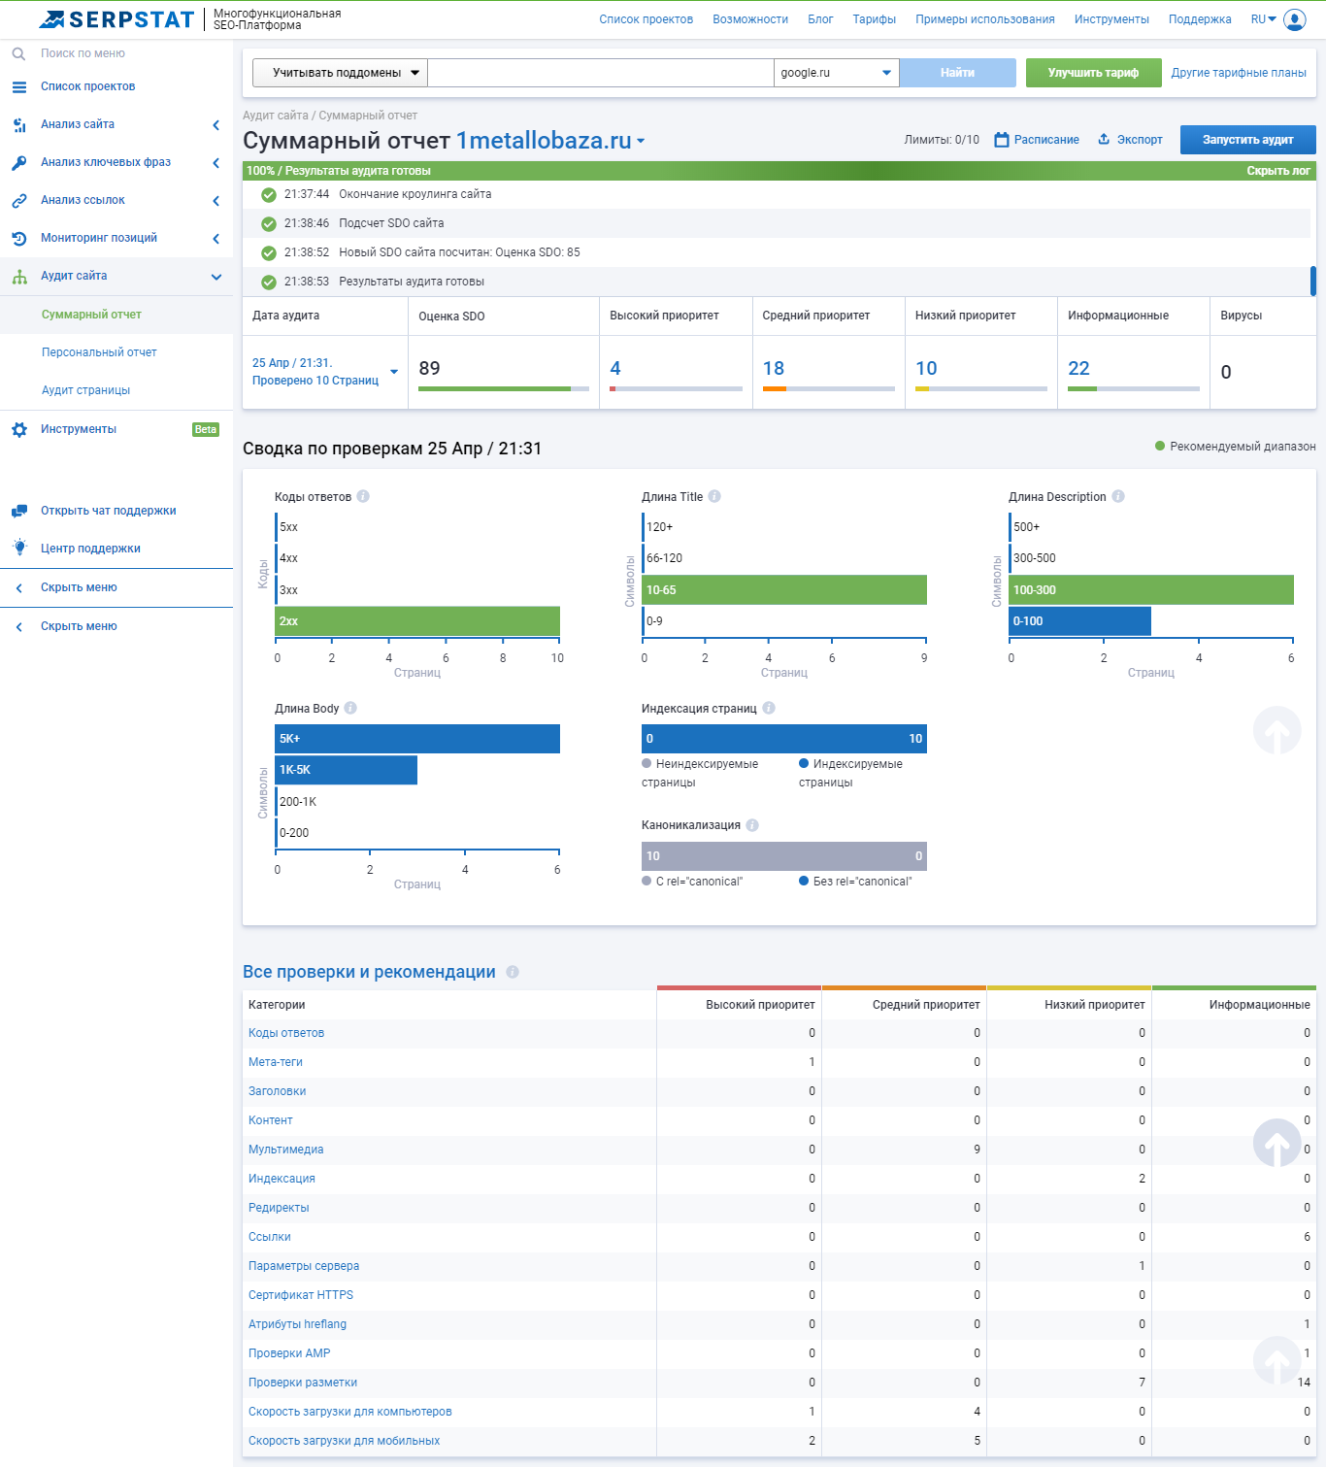Click the SDO score progress bar
This screenshot has height=1467, width=1326.
503,389
